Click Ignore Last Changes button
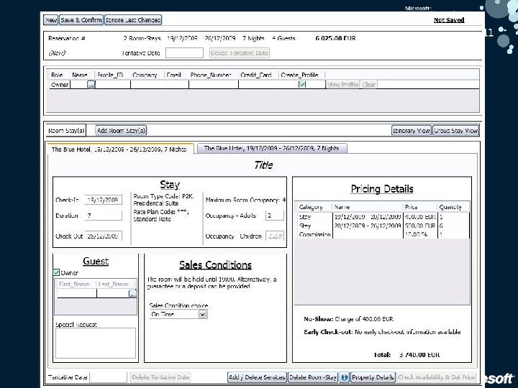518x388 pixels. point(133,20)
